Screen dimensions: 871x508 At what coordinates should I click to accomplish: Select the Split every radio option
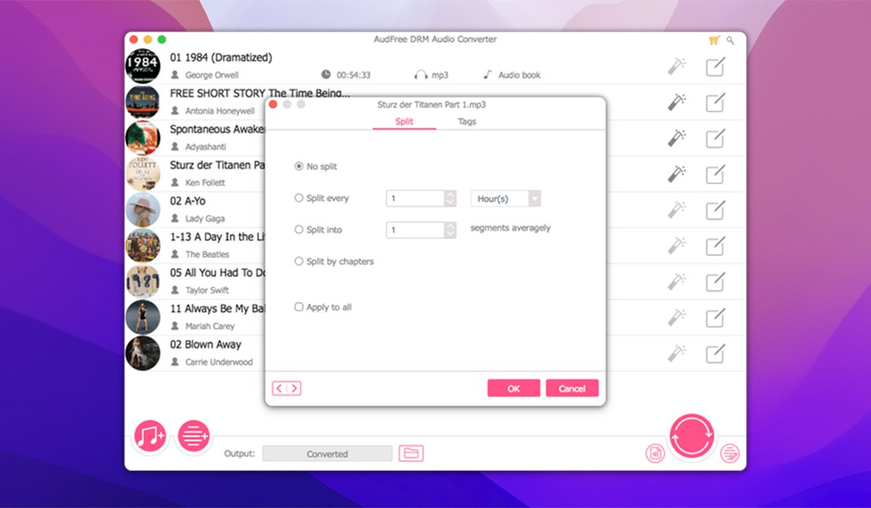tap(298, 198)
